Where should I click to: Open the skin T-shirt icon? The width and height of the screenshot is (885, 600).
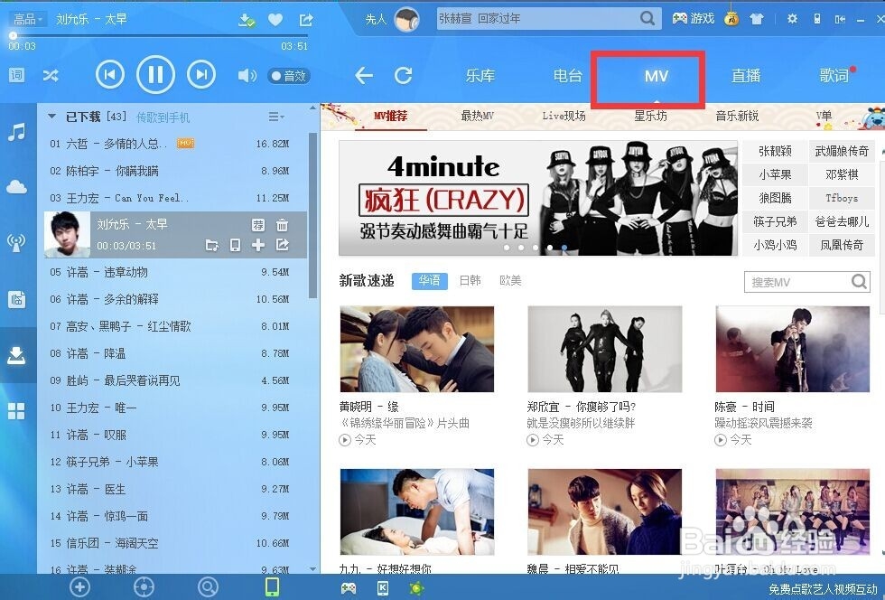point(757,19)
